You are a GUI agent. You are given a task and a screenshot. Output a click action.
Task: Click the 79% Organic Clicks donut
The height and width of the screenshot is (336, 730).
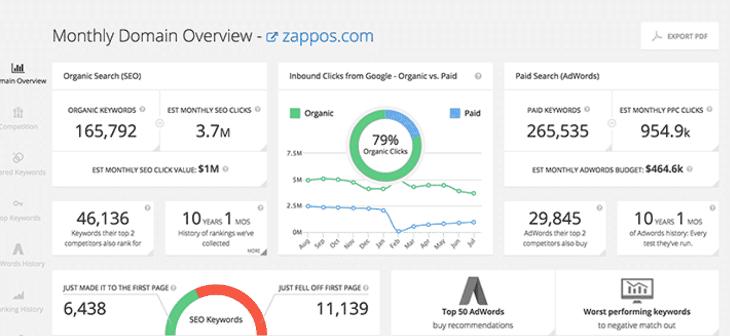(x=385, y=145)
